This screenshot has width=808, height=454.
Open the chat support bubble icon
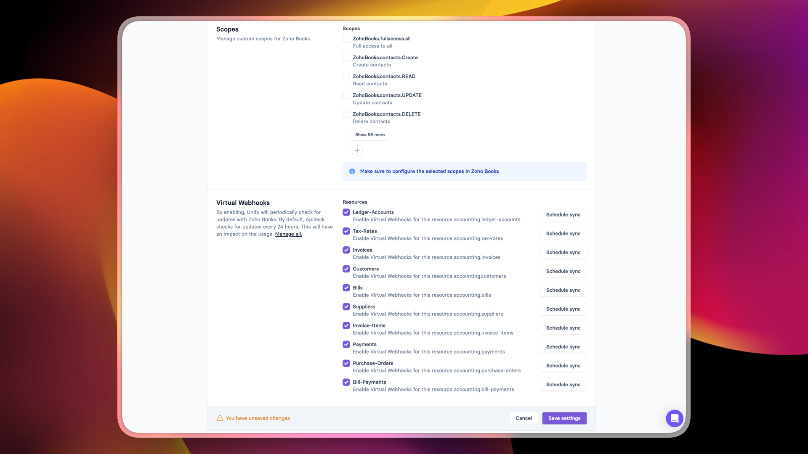[674, 418]
